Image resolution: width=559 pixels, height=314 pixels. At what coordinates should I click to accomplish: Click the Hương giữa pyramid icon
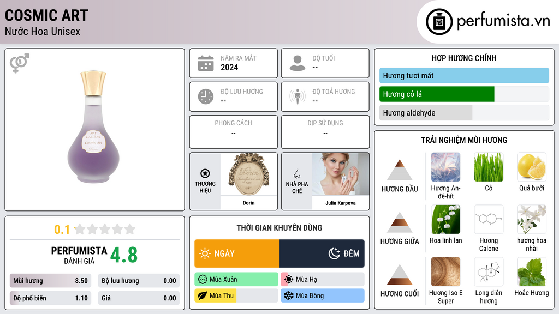[x=400, y=222]
